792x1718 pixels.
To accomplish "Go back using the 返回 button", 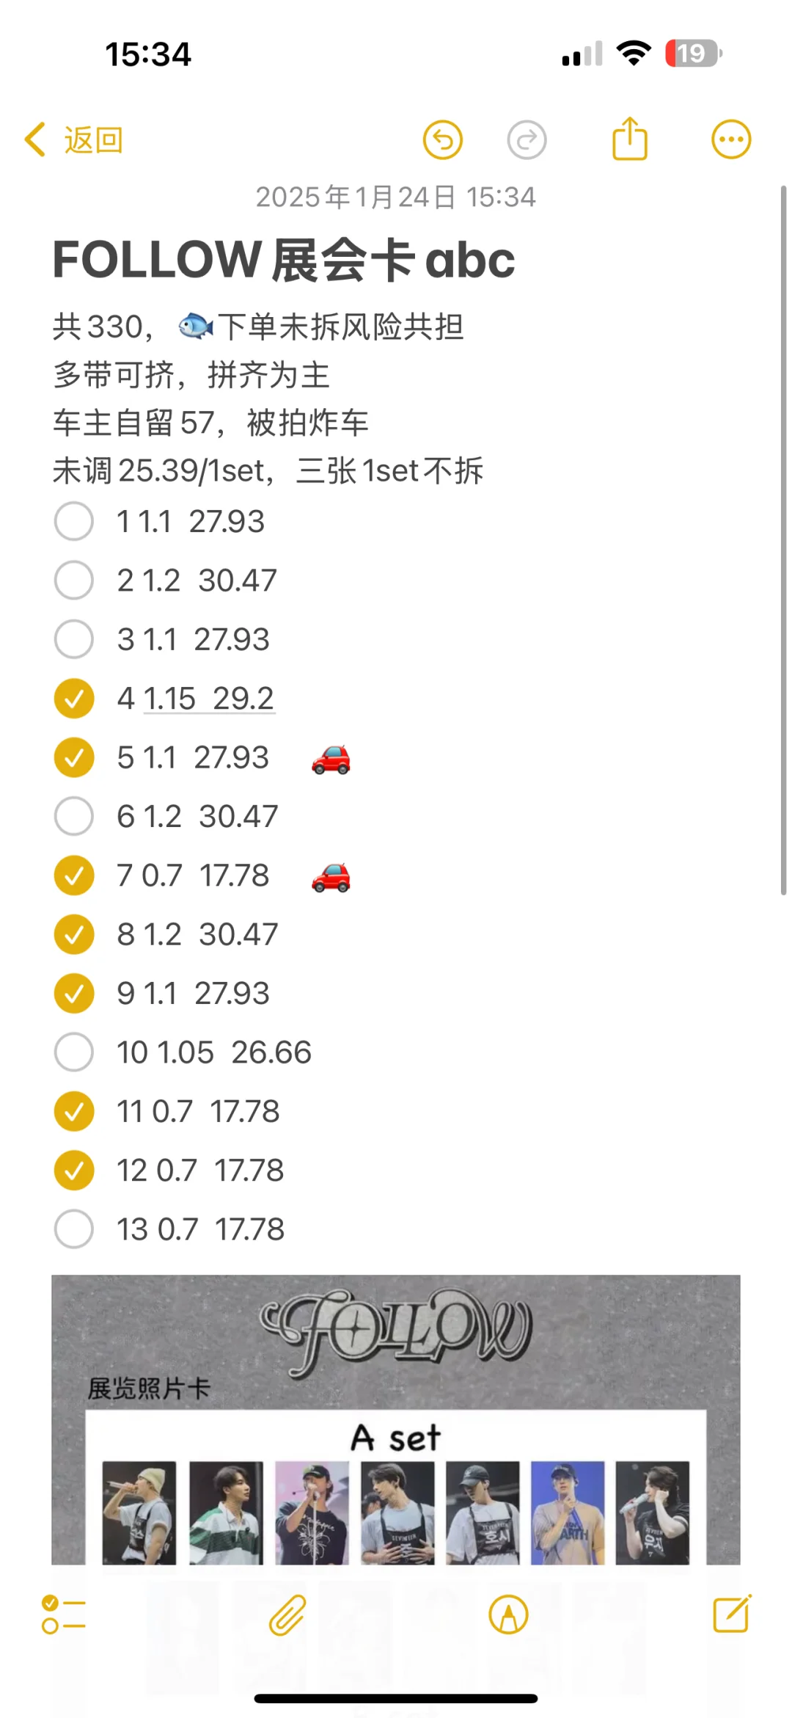I will [93, 139].
